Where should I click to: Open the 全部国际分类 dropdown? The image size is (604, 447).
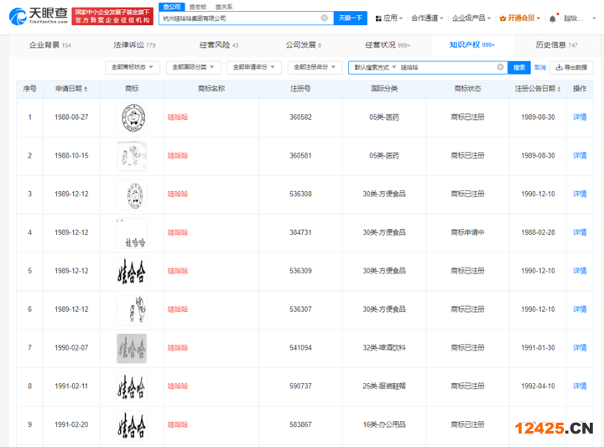193,67
